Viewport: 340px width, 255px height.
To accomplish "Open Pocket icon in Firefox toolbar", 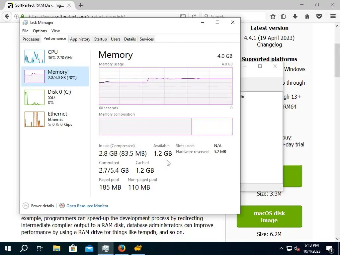I will [319, 16].
